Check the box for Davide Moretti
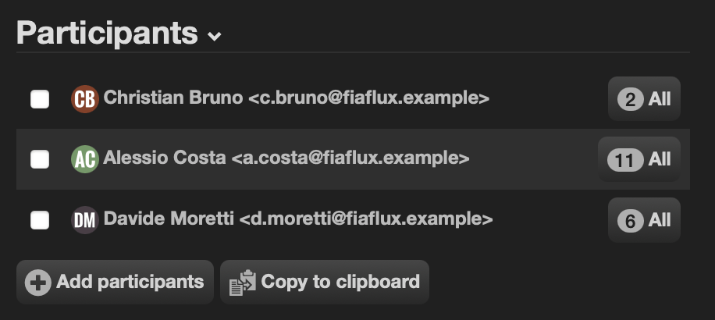Viewport: 715px width, 320px height. pyautogui.click(x=40, y=220)
